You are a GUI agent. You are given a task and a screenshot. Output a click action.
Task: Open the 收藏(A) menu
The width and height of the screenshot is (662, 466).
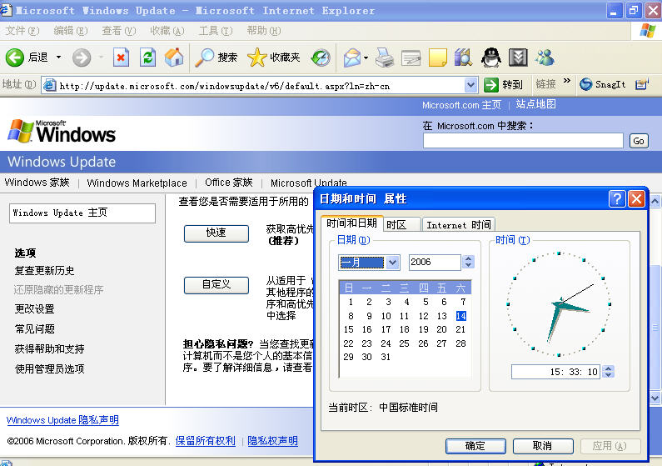[167, 31]
